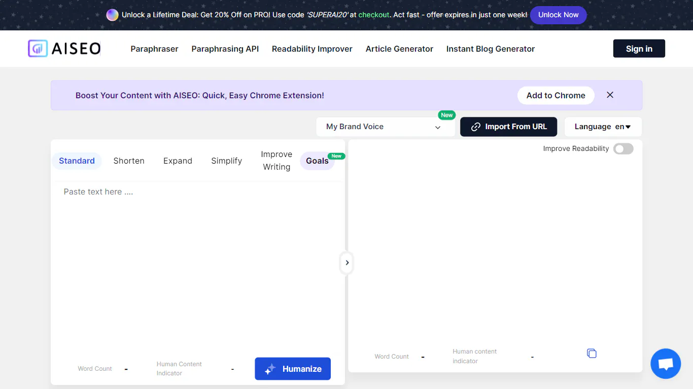Image resolution: width=693 pixels, height=389 pixels.
Task: Toggle the Improve Readability switch
Action: tap(623, 148)
